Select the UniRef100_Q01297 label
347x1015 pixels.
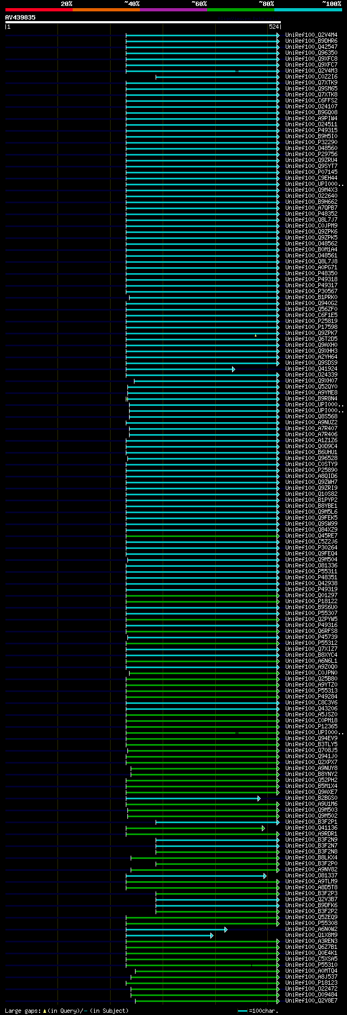(x=311, y=595)
